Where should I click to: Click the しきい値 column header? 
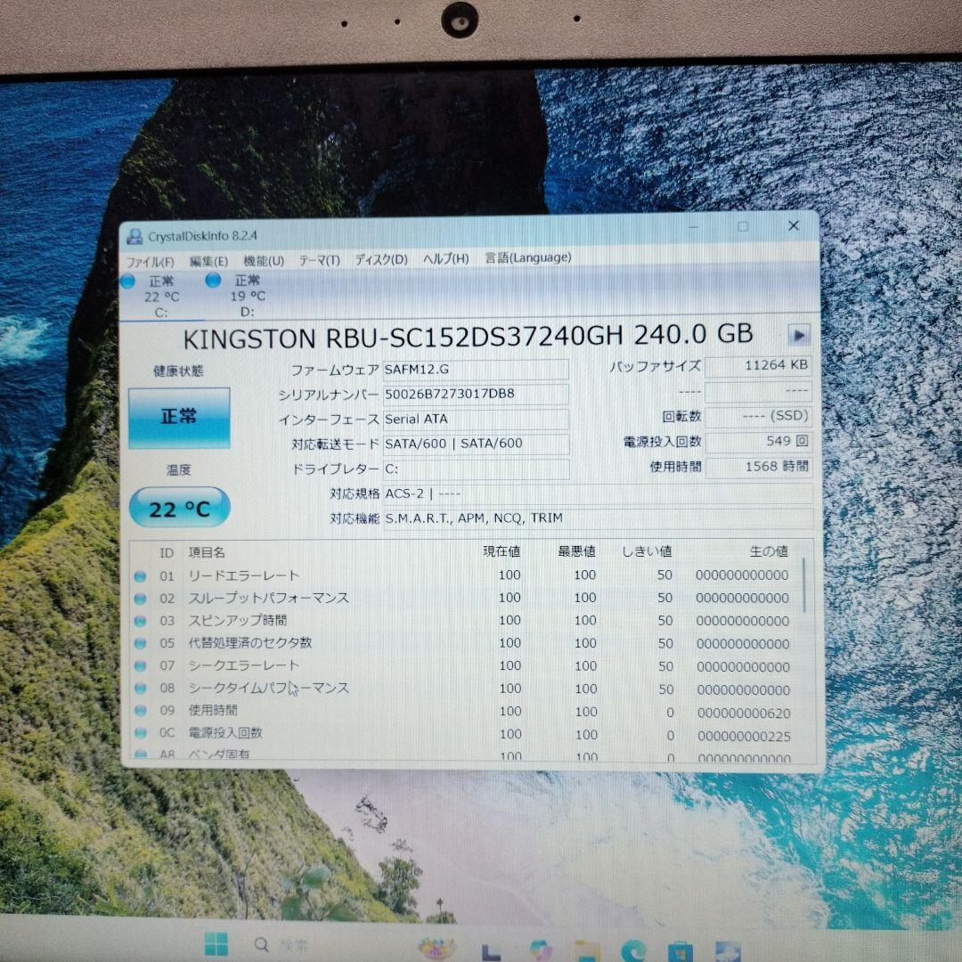coord(648,551)
